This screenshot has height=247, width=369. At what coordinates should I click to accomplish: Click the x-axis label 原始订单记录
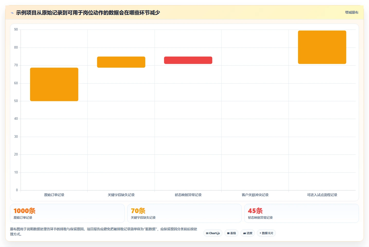click(54, 195)
